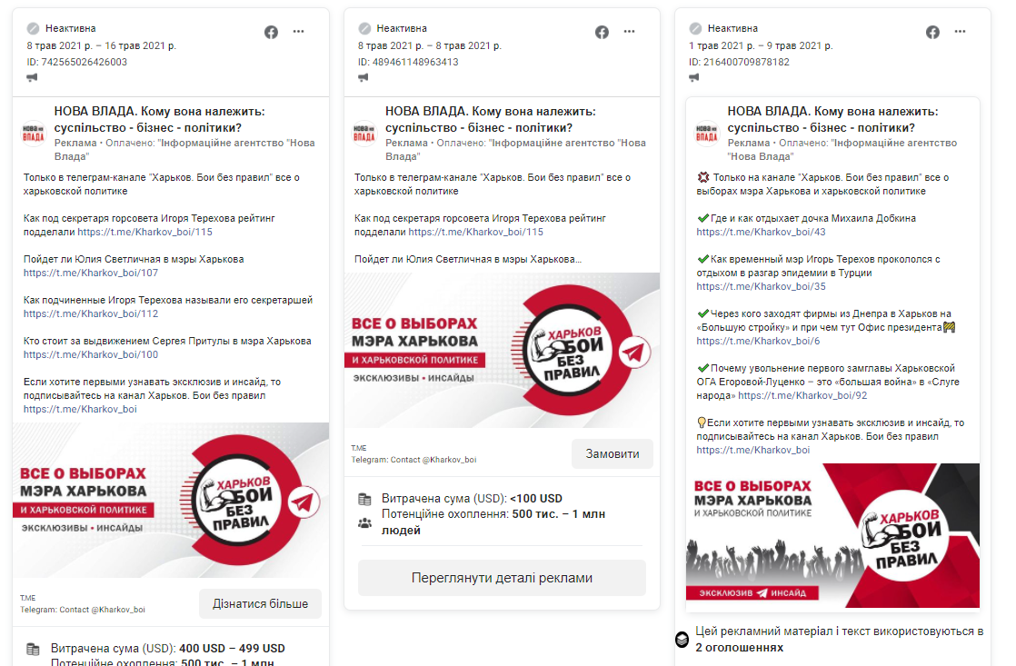Viewport: 1016px width, 666px height.
Task: Click the megaphone icon under ID 742565026426003
Action: coord(33,78)
